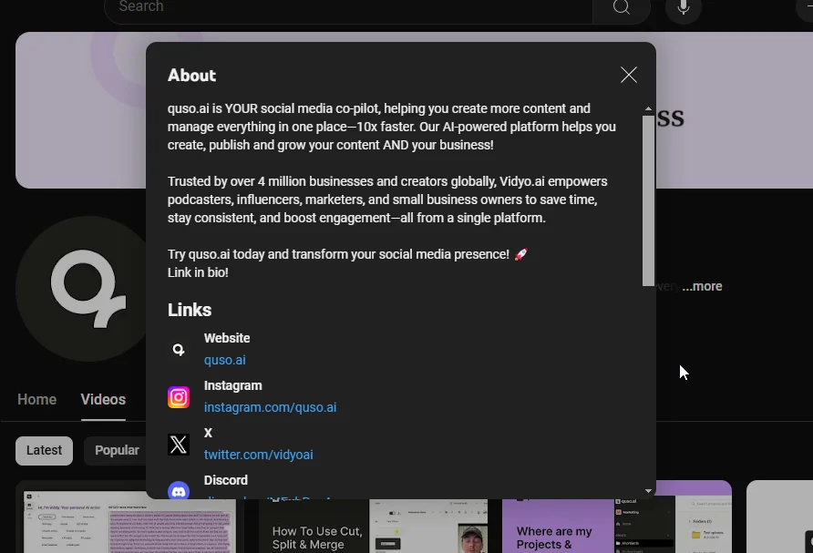
Task: Click scrollbar up arrow in About dialog
Action: pyautogui.click(x=648, y=108)
